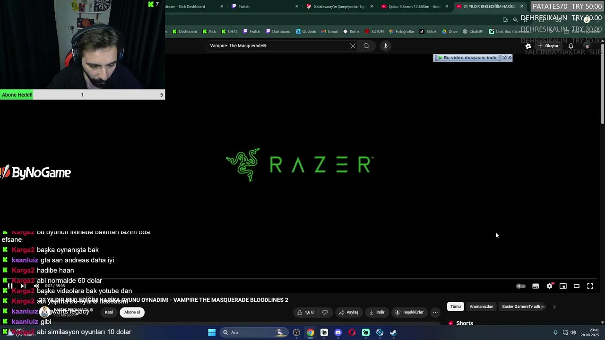Viewport: 605px width, 340px height.
Task: Mute the video player volume
Action: 36,286
